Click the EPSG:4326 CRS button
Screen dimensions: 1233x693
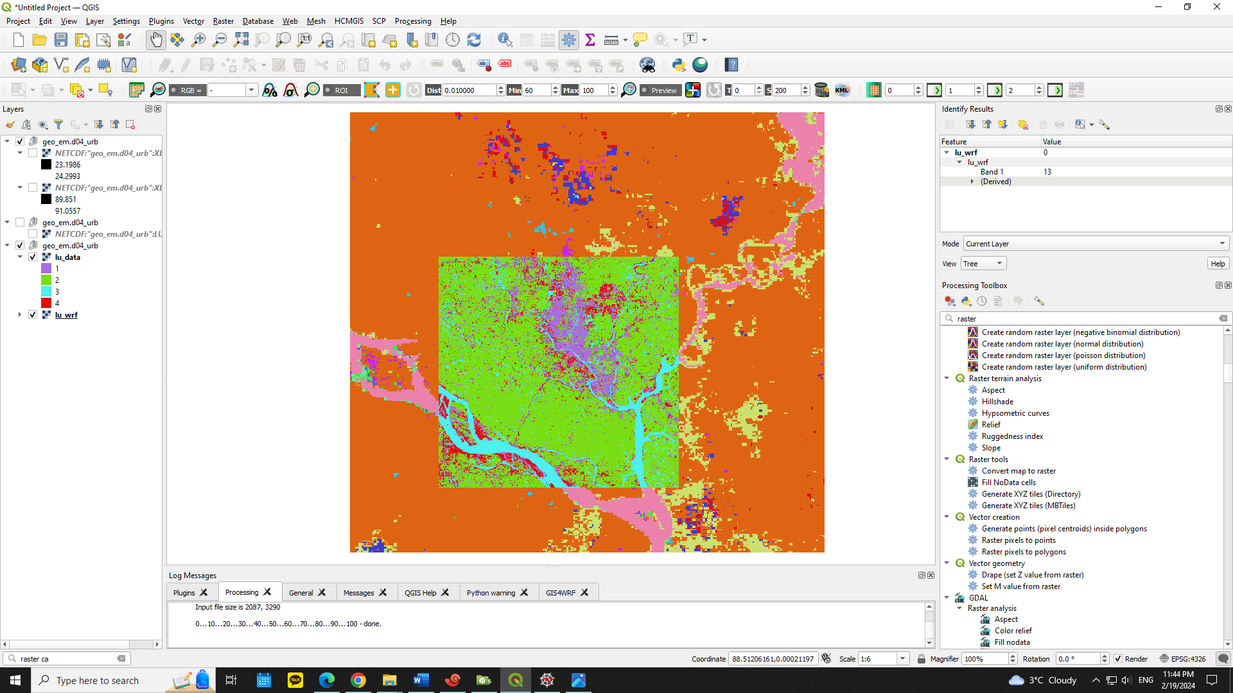(x=1183, y=659)
